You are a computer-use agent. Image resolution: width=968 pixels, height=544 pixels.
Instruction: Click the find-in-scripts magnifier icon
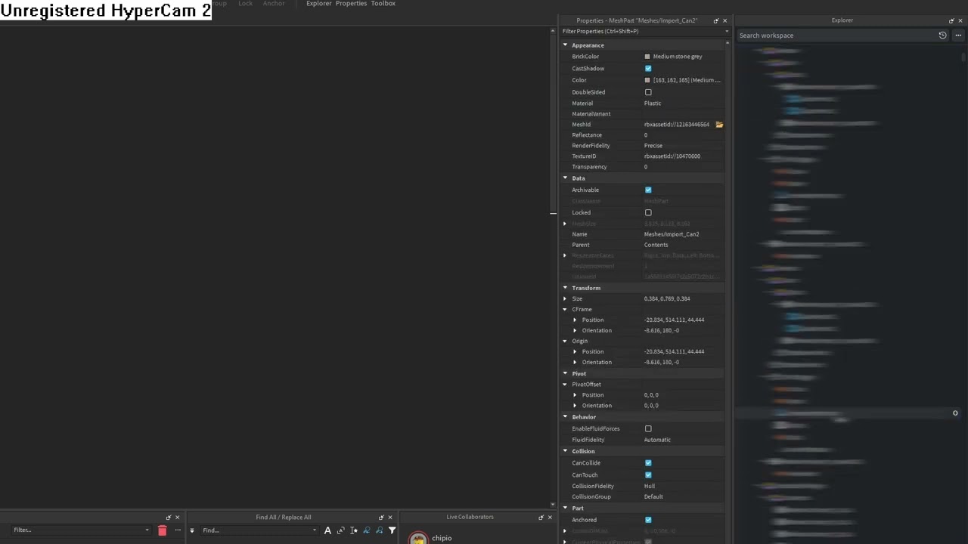367,530
